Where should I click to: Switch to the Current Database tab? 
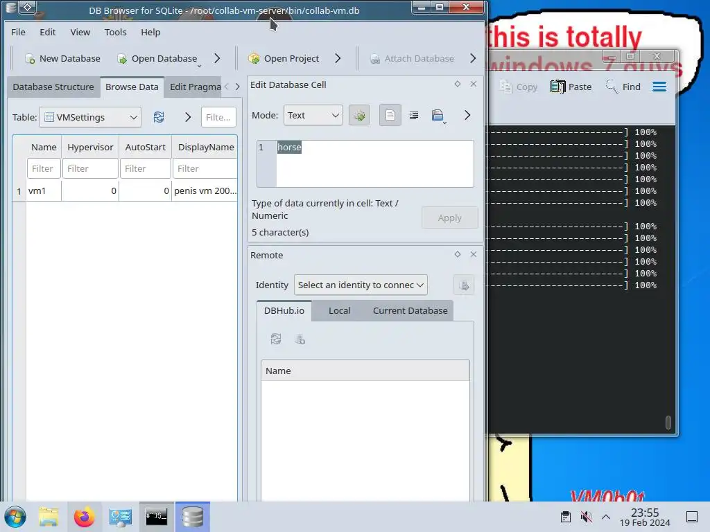(410, 311)
